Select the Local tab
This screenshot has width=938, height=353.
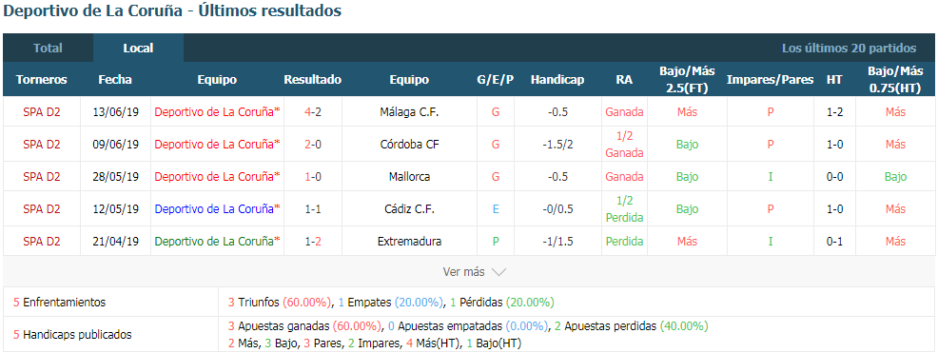[x=138, y=49]
